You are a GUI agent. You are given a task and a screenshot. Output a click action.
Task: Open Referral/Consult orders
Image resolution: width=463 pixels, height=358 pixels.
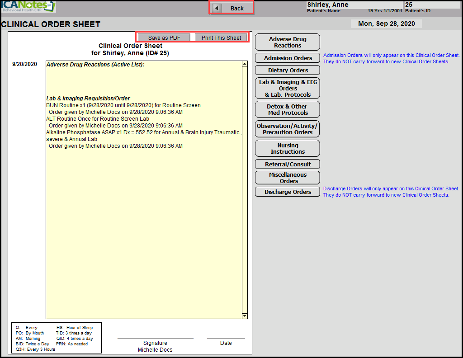point(287,164)
